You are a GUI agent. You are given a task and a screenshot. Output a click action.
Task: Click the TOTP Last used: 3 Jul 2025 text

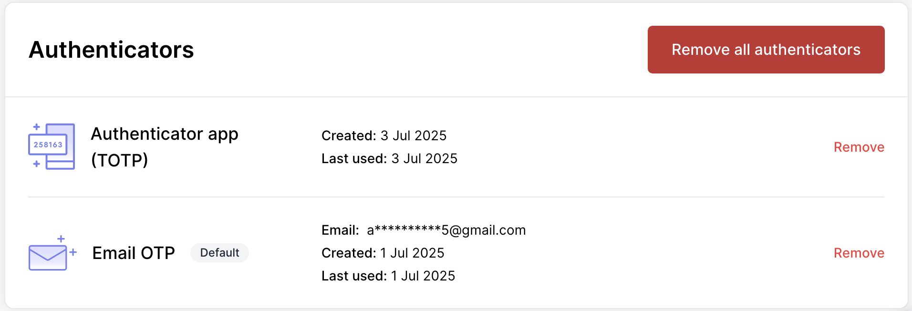click(389, 158)
